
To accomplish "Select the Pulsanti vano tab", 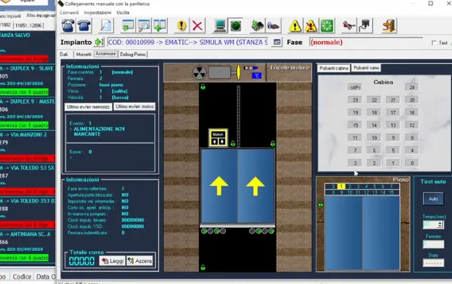I will 367,67.
